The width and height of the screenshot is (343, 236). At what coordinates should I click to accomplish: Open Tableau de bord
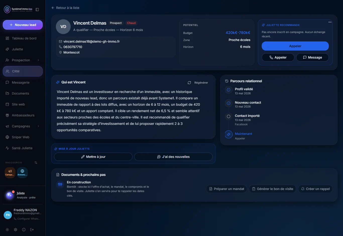point(23,38)
